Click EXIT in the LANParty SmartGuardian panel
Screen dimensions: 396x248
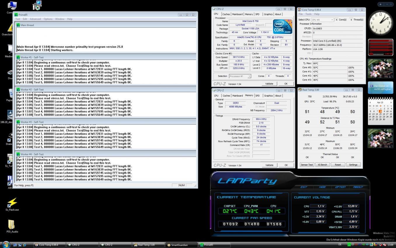[304, 187]
